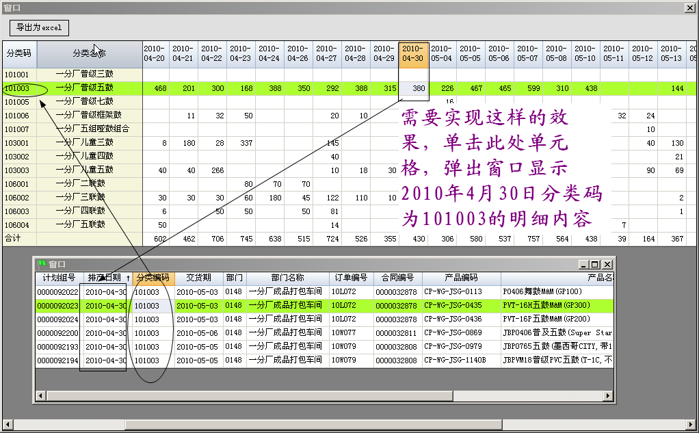Click product code CP-WG-JSG-0113
The image size is (699, 433).
(x=453, y=292)
